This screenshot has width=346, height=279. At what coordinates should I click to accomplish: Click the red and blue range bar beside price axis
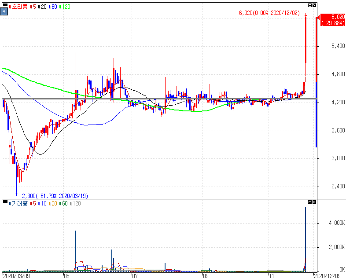click(x=317, y=81)
